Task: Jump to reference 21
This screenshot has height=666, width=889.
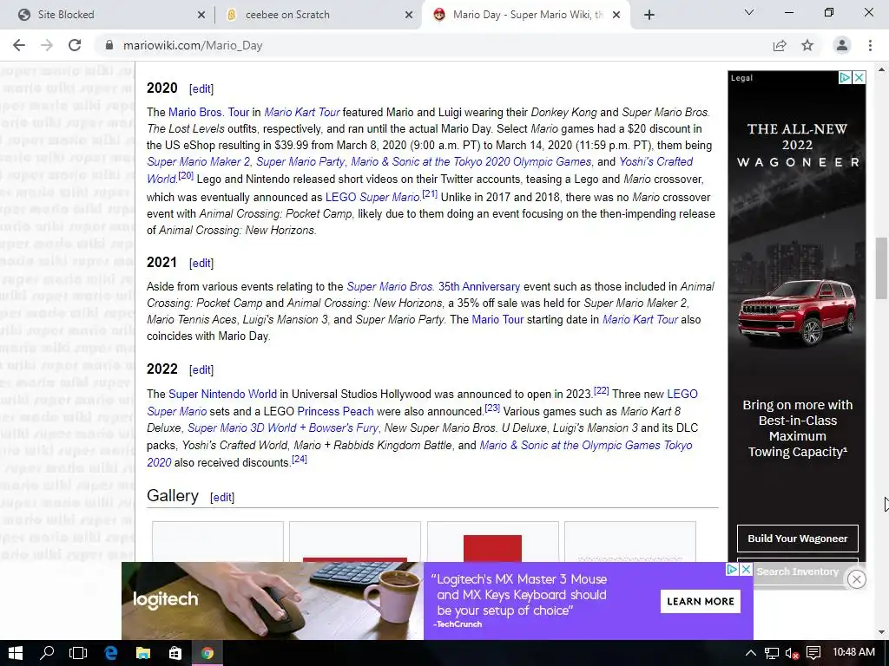Action: (x=430, y=193)
